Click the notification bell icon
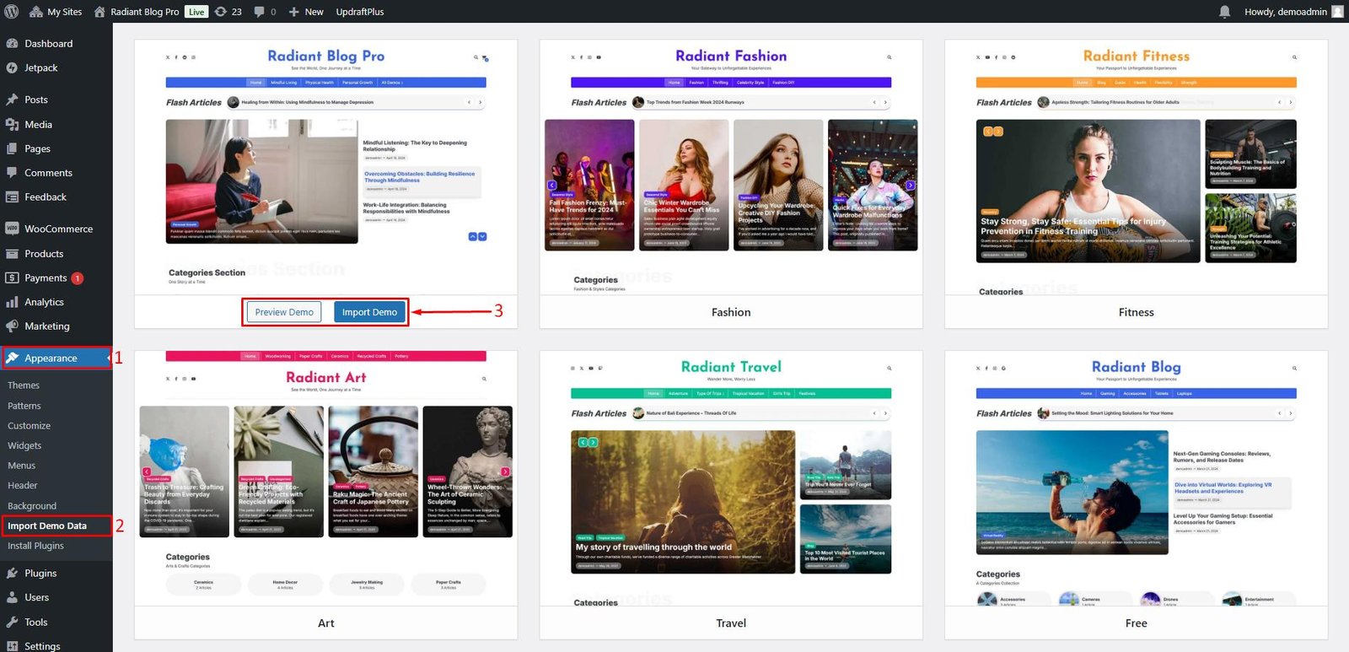The image size is (1349, 652). [x=1224, y=12]
